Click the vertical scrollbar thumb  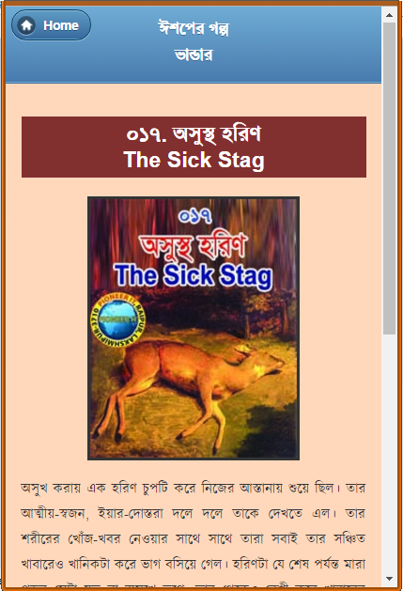(x=390, y=178)
